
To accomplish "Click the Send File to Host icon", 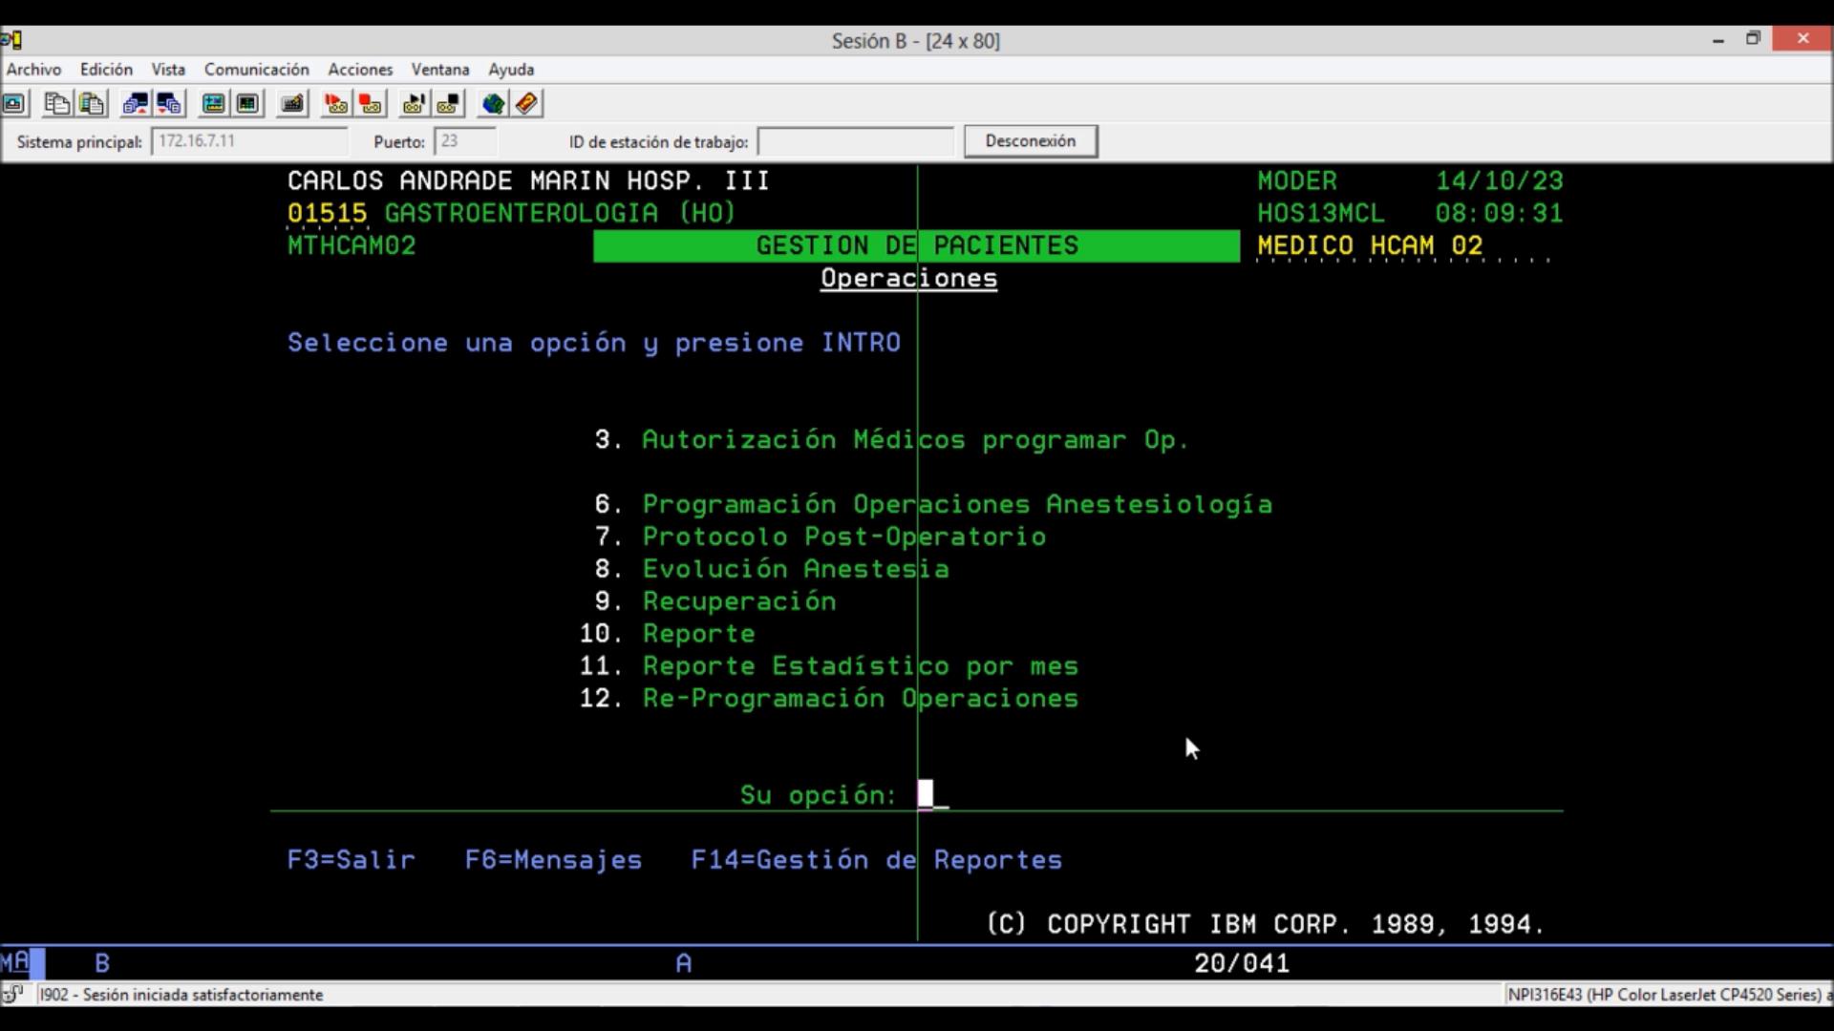I will (x=135, y=103).
